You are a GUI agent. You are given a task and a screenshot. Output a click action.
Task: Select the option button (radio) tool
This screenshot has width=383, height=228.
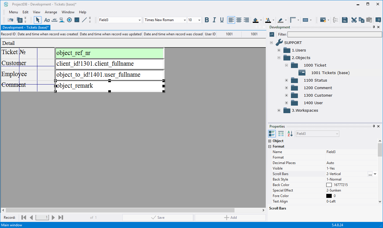pos(69,20)
